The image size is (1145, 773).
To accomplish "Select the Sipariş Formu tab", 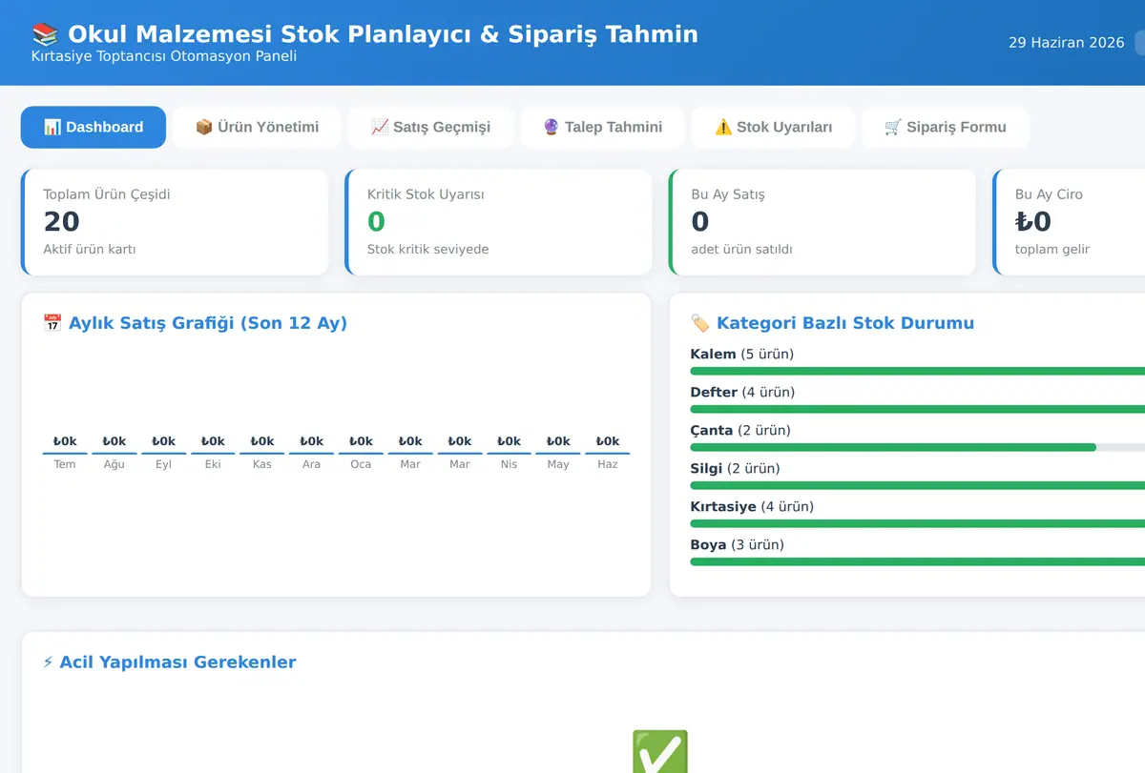I will coord(945,127).
